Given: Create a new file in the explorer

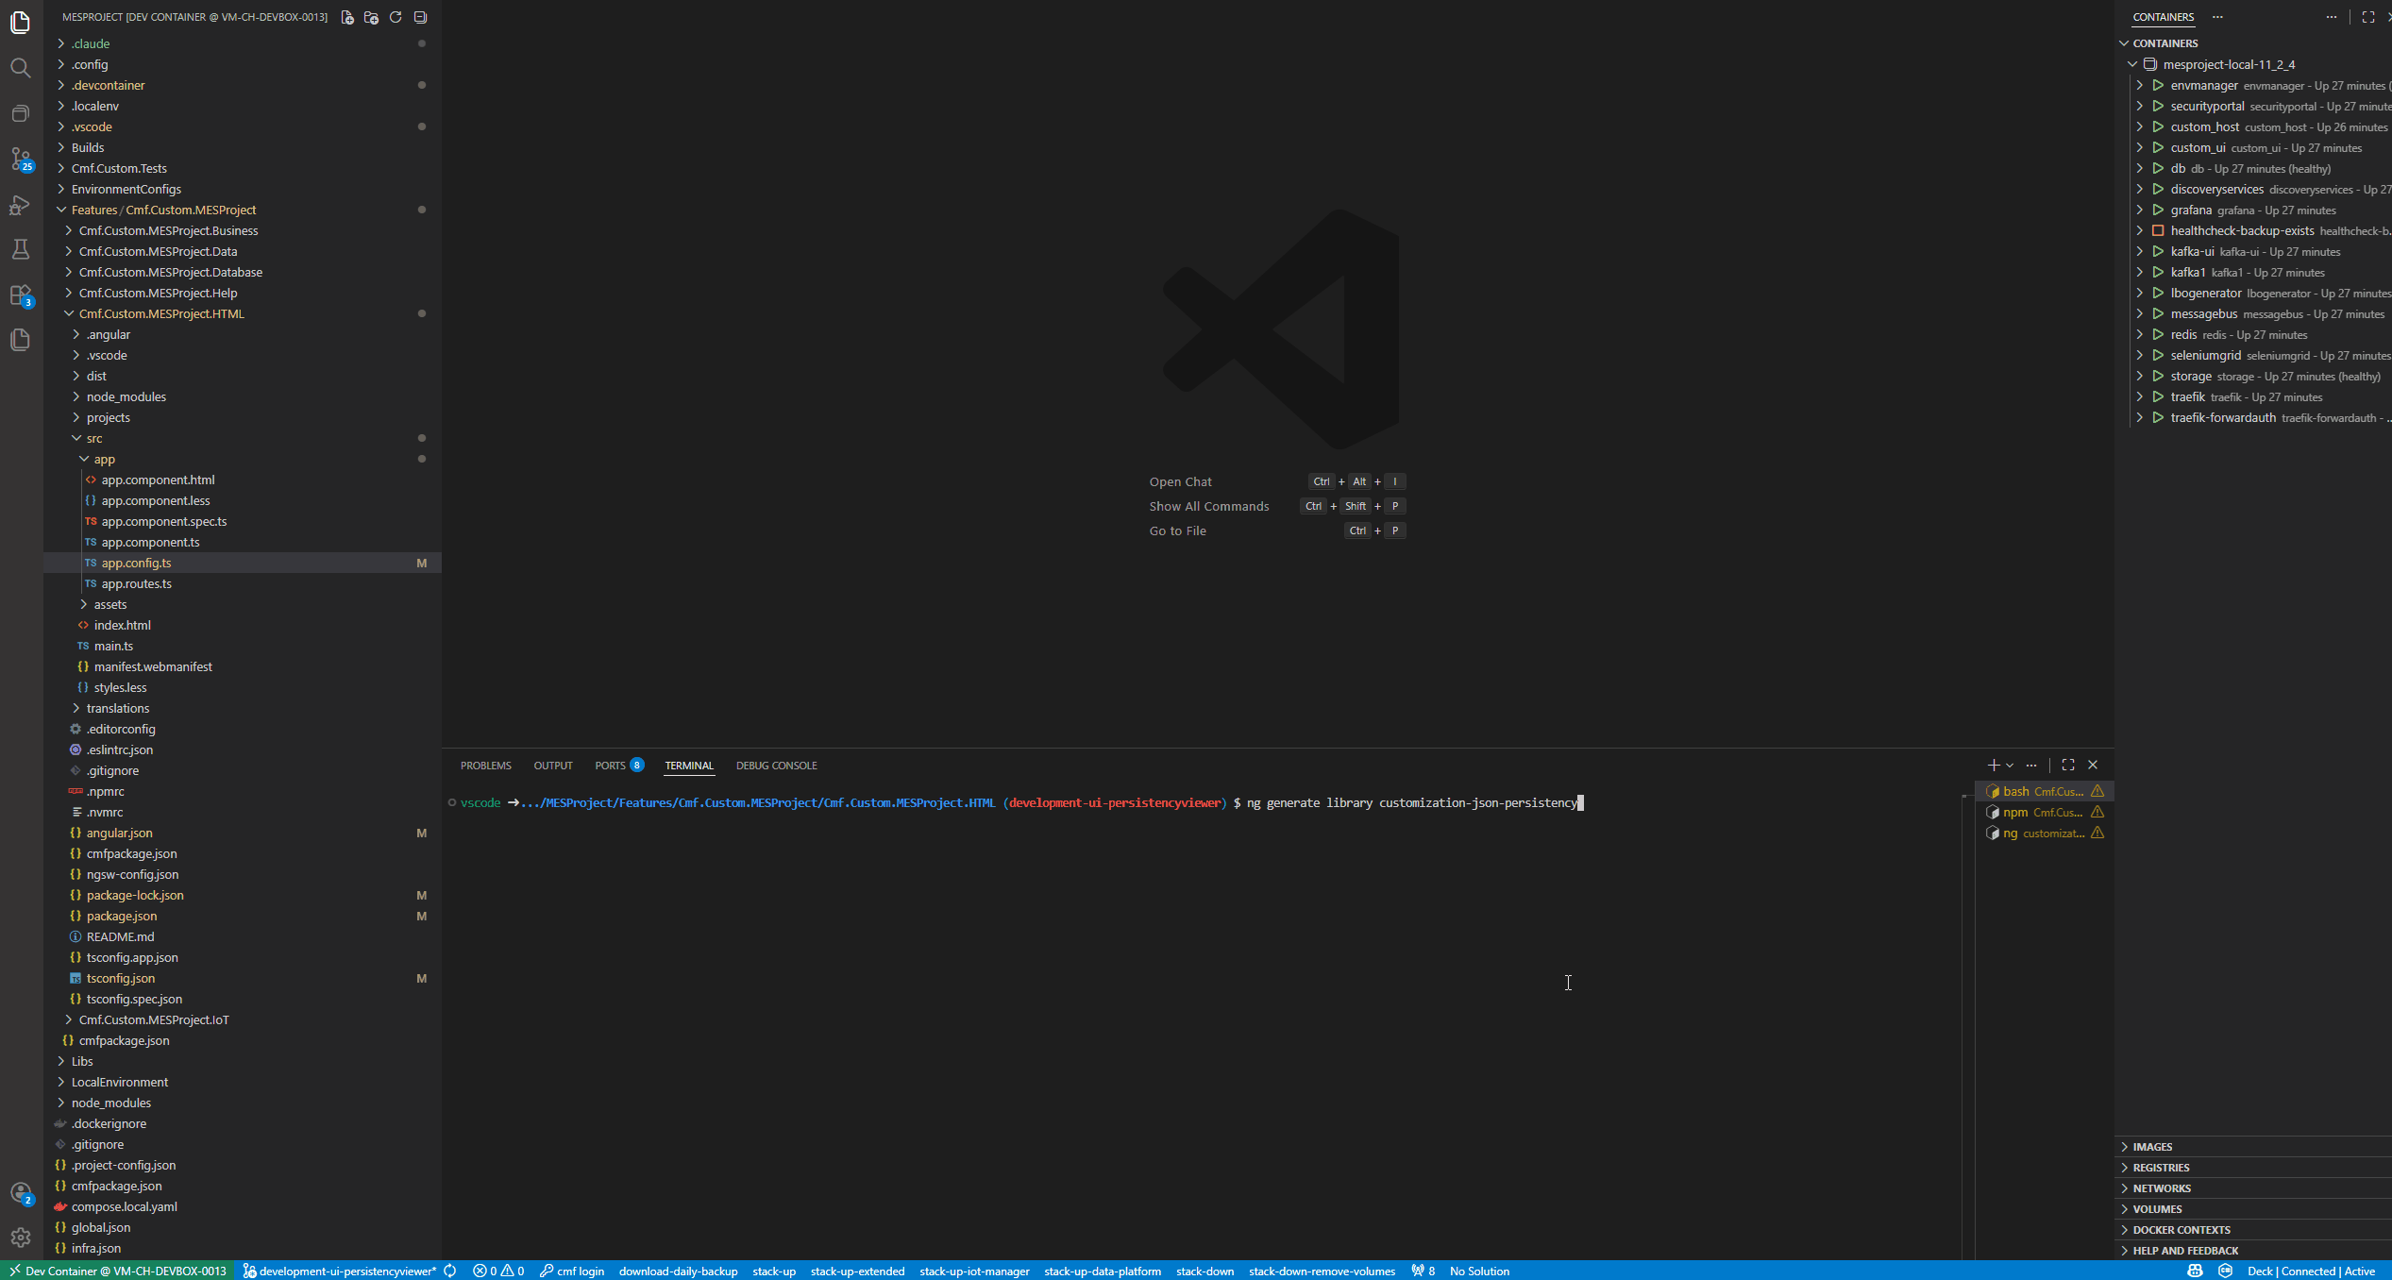Looking at the screenshot, I should 347,17.
